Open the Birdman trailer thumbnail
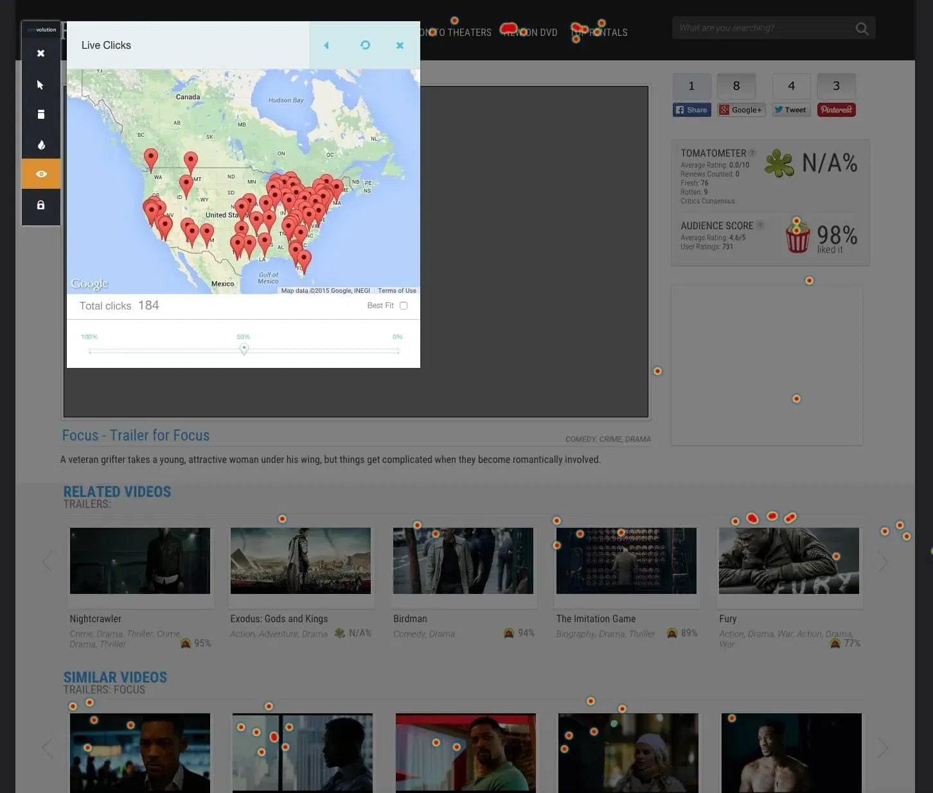 [x=463, y=561]
